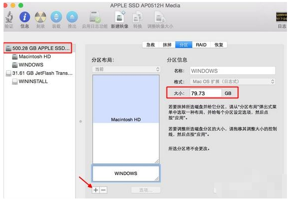
Task: Click the Enable Journaling toolbar icon
Action: (95, 17)
